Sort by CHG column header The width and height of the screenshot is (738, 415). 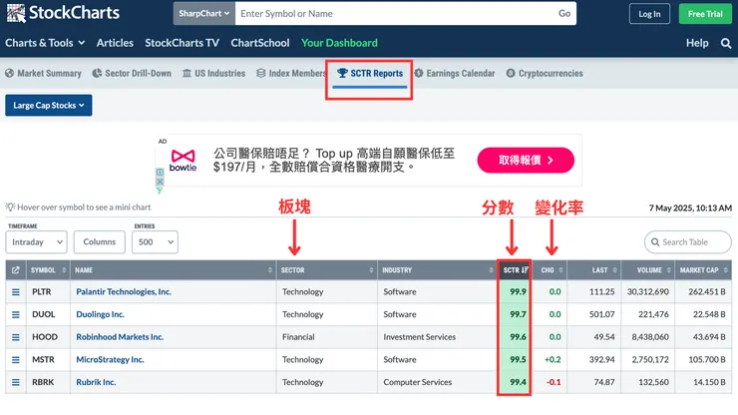click(x=550, y=270)
